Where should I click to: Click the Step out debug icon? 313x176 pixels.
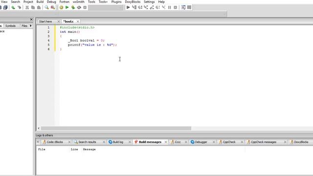click(152, 7)
